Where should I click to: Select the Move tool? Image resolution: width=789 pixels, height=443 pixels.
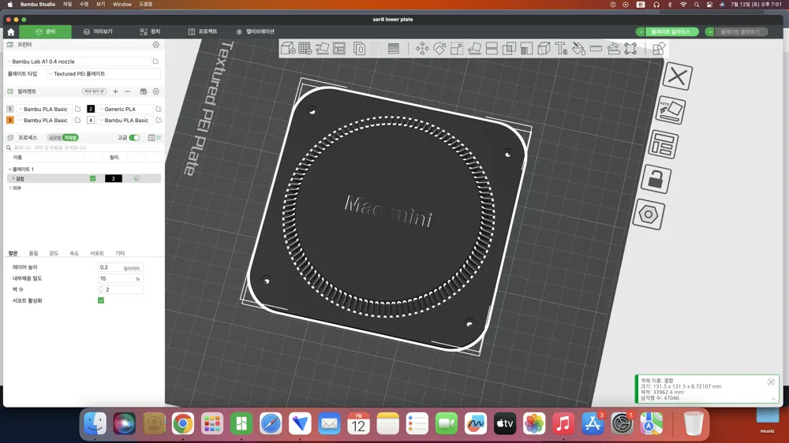point(422,48)
